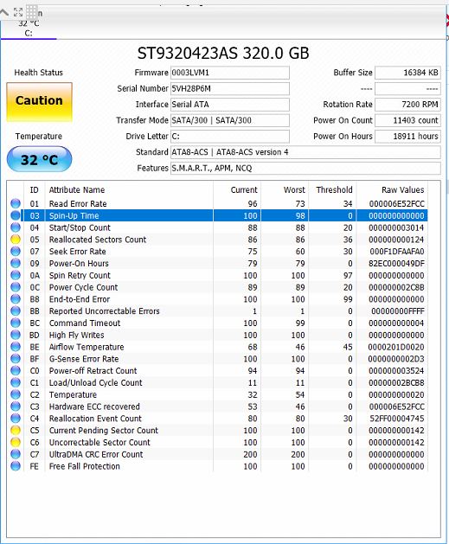Click the collapse chevron at top left
449x544 pixels.
pyautogui.click(x=3, y=12)
